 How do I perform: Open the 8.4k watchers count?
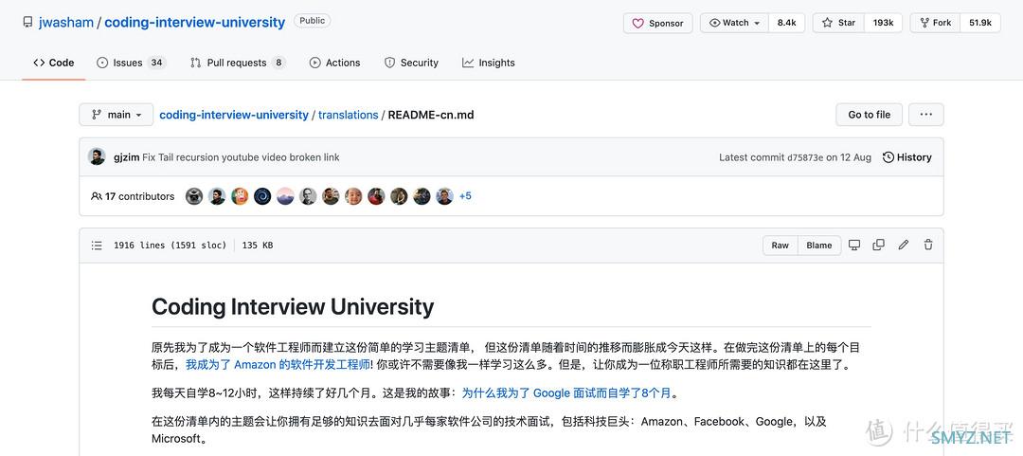(x=786, y=23)
